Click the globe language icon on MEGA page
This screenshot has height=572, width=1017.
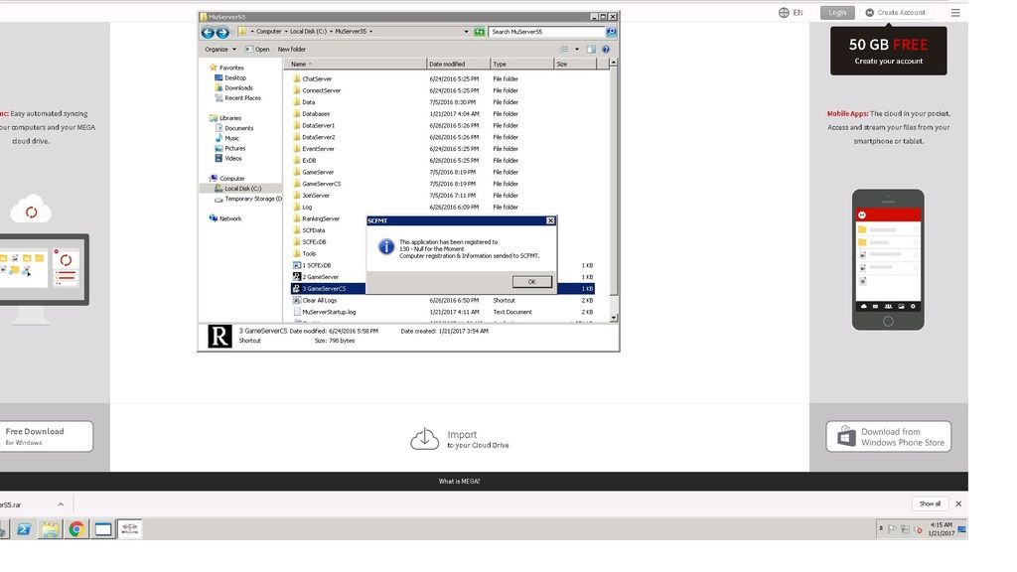pos(784,12)
